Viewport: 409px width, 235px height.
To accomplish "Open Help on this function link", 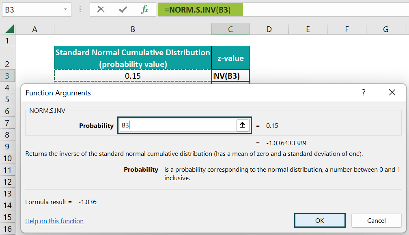I will click(x=54, y=221).
